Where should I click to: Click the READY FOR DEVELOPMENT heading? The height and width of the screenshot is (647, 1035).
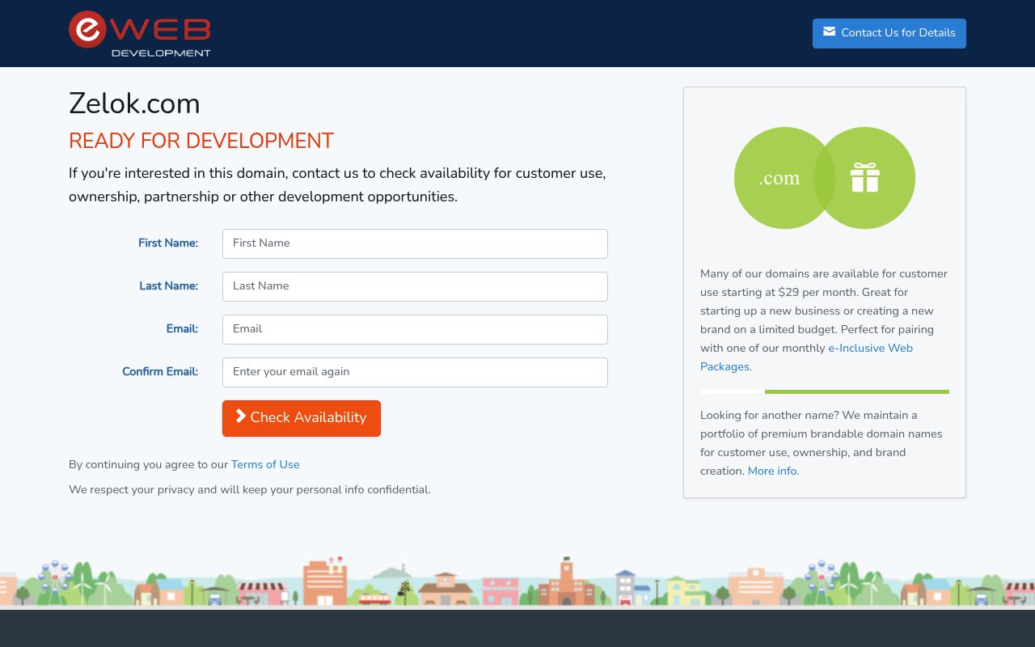point(201,141)
